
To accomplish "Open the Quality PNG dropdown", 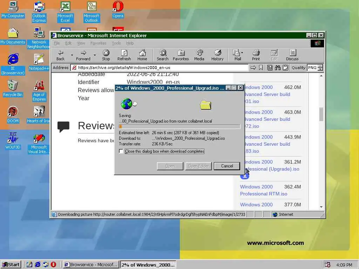I will coord(320,68).
